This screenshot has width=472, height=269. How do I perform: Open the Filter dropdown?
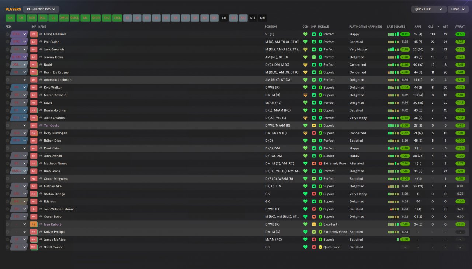click(x=458, y=9)
